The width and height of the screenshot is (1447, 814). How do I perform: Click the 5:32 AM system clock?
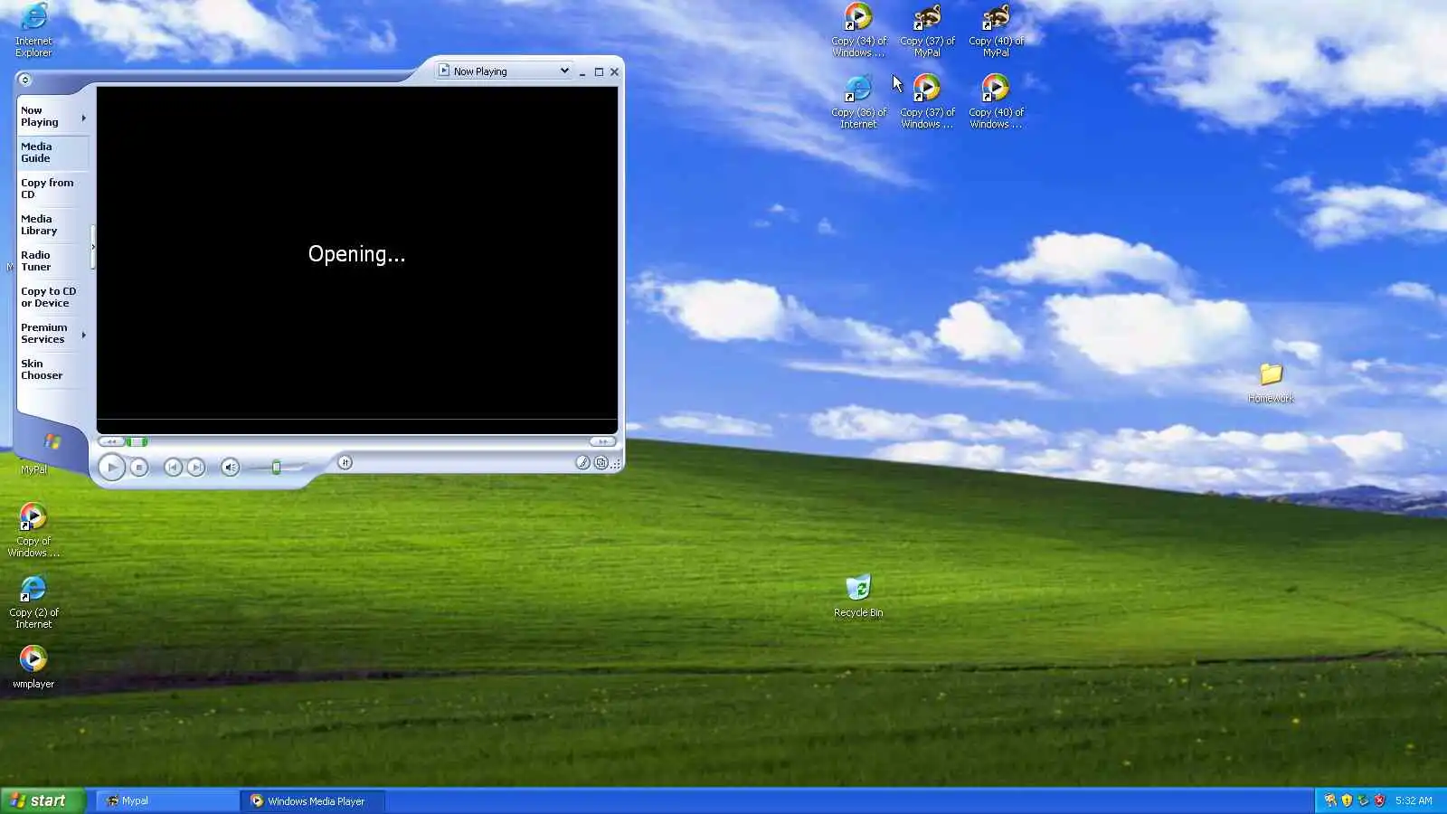pos(1414,800)
